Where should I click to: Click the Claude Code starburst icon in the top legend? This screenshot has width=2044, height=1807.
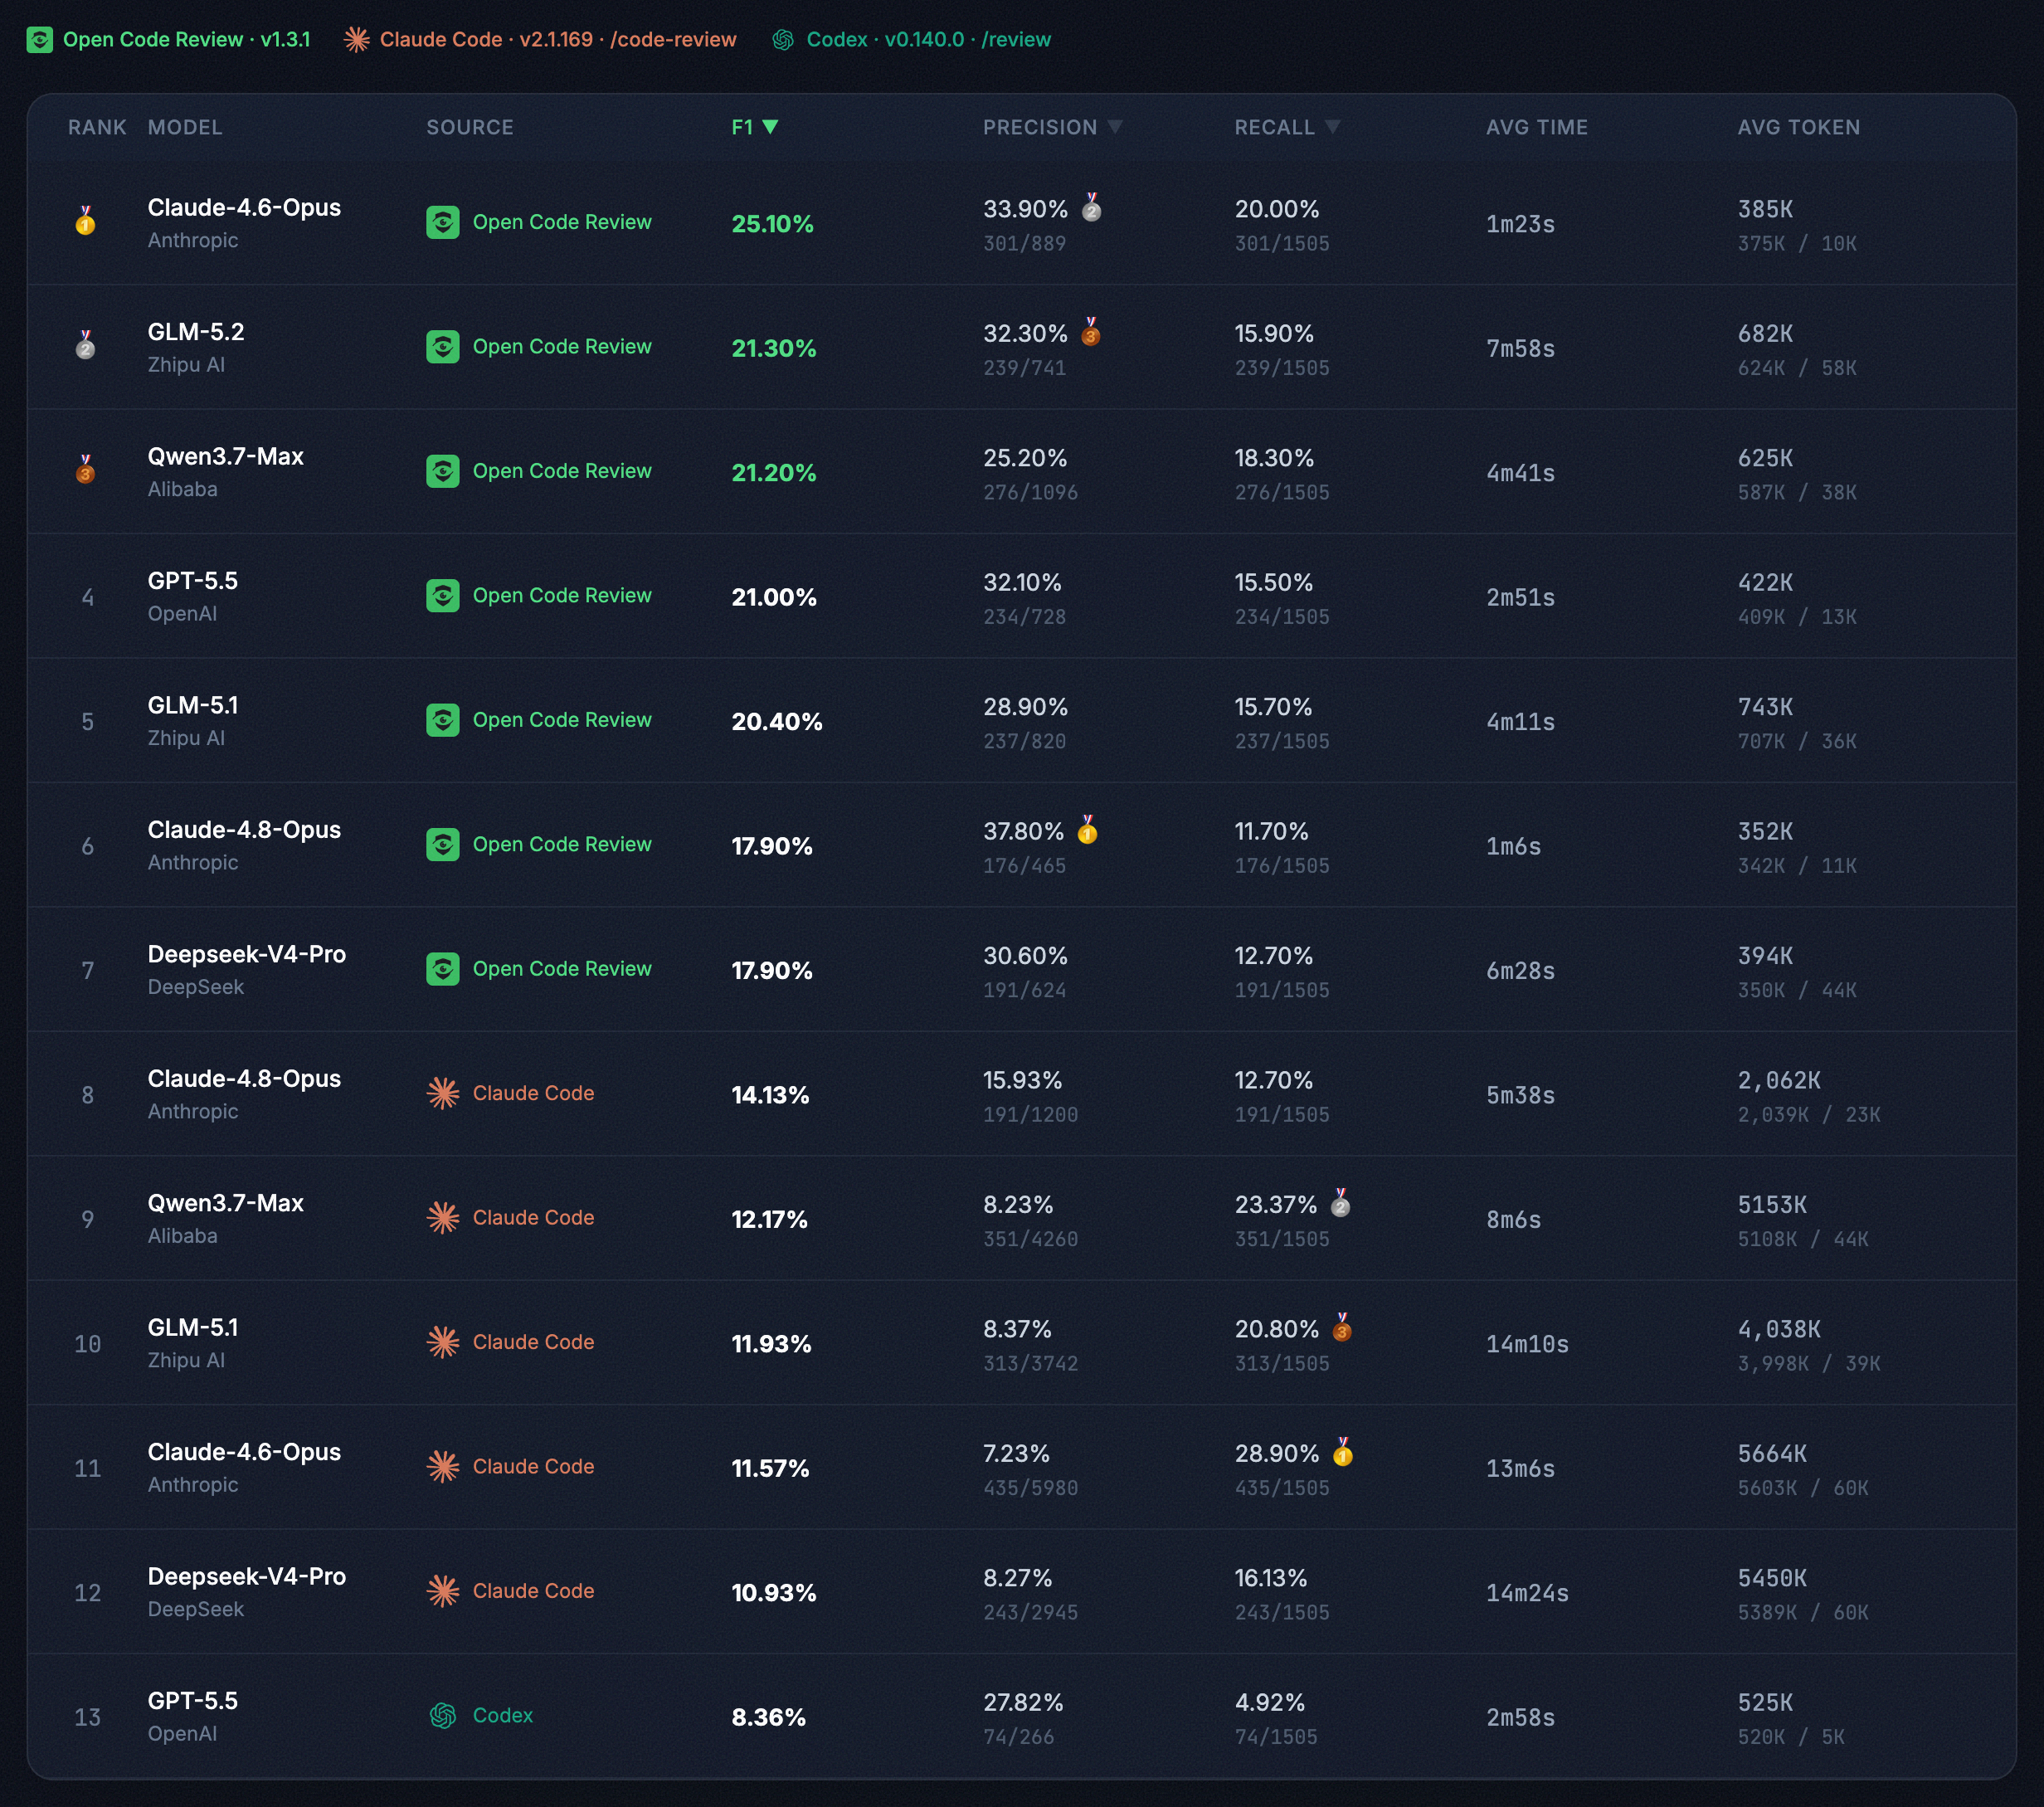[x=356, y=40]
